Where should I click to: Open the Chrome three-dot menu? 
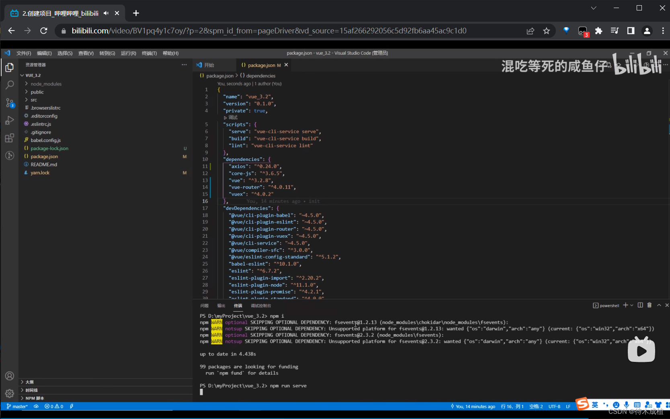coord(663,31)
